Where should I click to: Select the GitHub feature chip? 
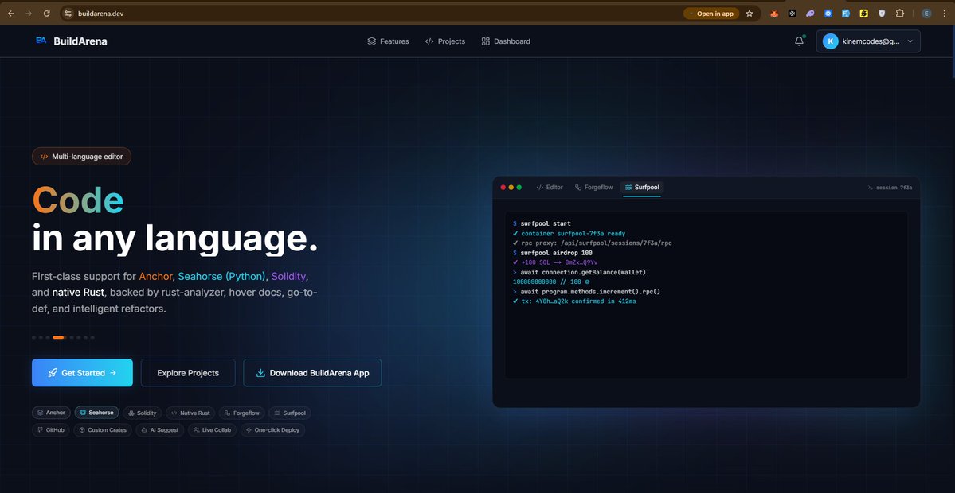50,429
